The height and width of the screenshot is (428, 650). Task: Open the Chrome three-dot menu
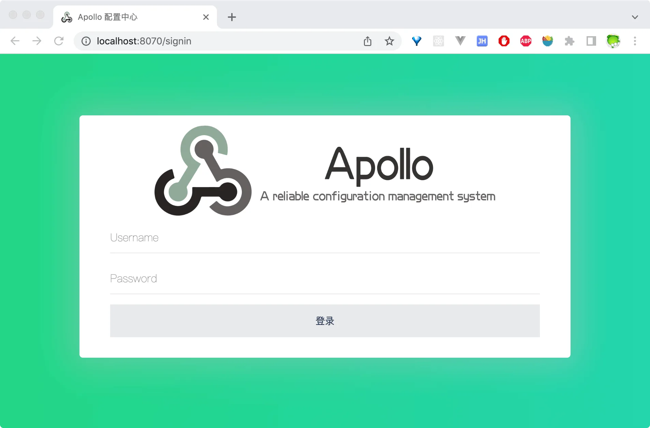pyautogui.click(x=635, y=41)
